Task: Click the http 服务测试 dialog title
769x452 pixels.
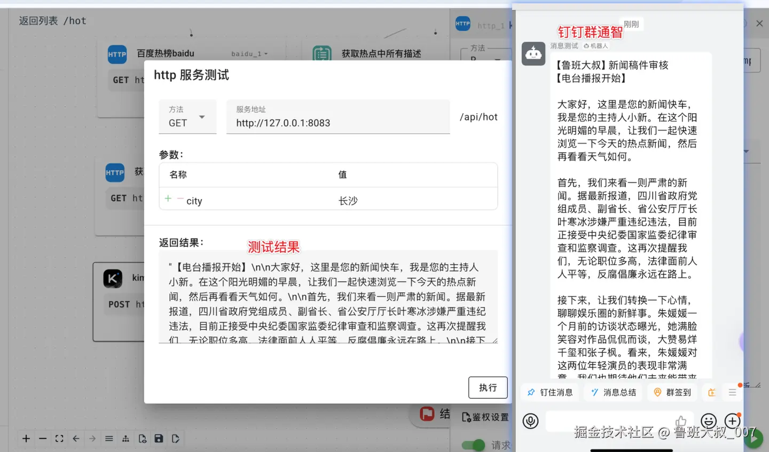Action: click(x=191, y=75)
